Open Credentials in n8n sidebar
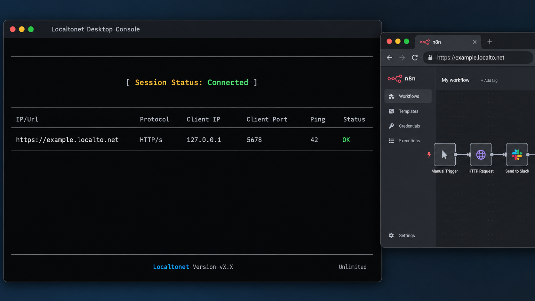Image resolution: width=535 pixels, height=301 pixels. tap(408, 126)
